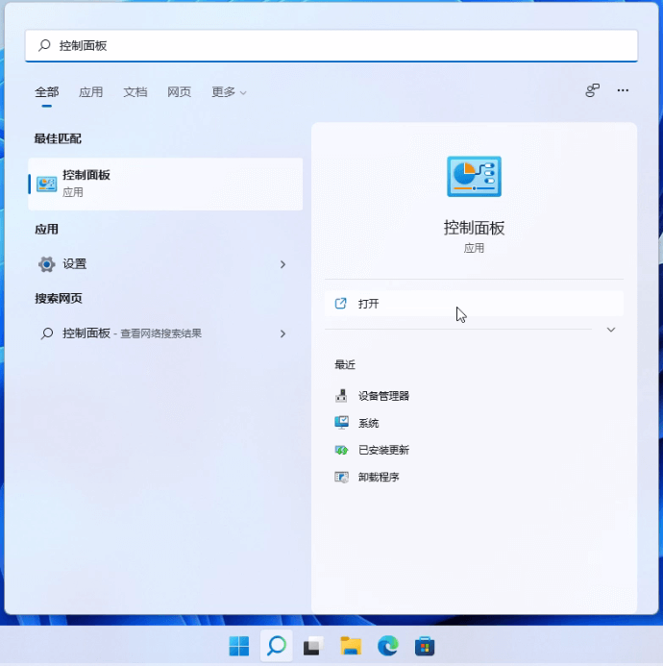Click the 最佳匹配 heading
The height and width of the screenshot is (666, 663).
(58, 138)
